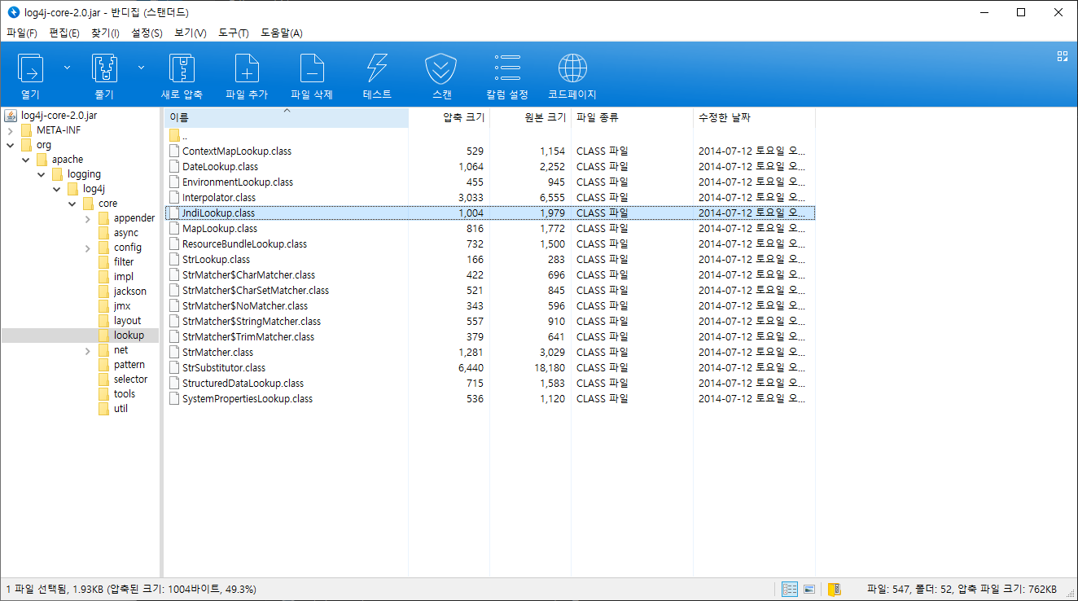This screenshot has width=1078, height=601.
Task: Sort by the 파일 종류 column header
Action: coord(632,117)
